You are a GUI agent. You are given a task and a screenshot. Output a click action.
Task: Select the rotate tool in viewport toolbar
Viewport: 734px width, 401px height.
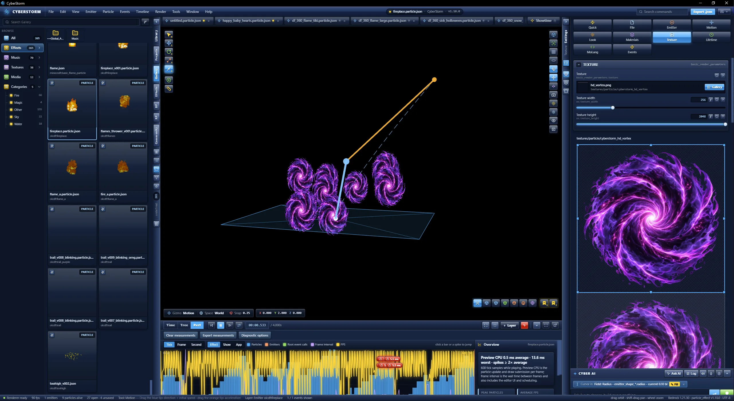pos(169,52)
